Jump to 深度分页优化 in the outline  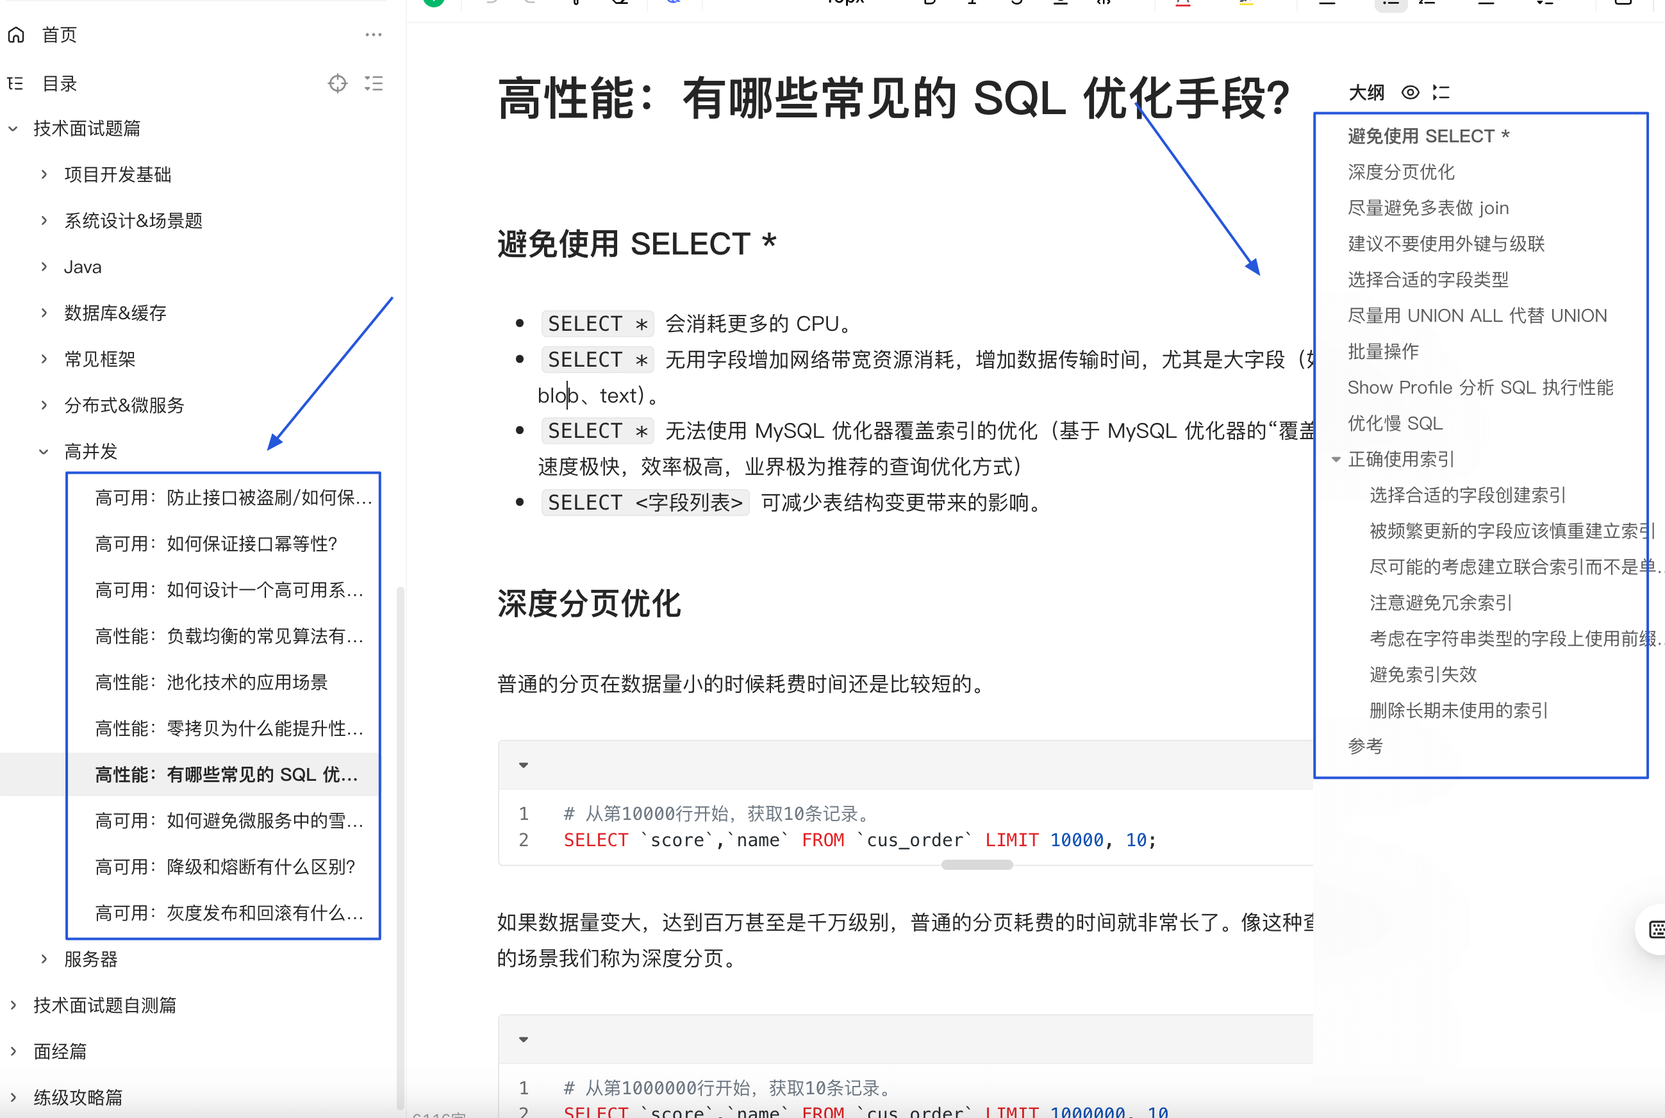point(1400,172)
